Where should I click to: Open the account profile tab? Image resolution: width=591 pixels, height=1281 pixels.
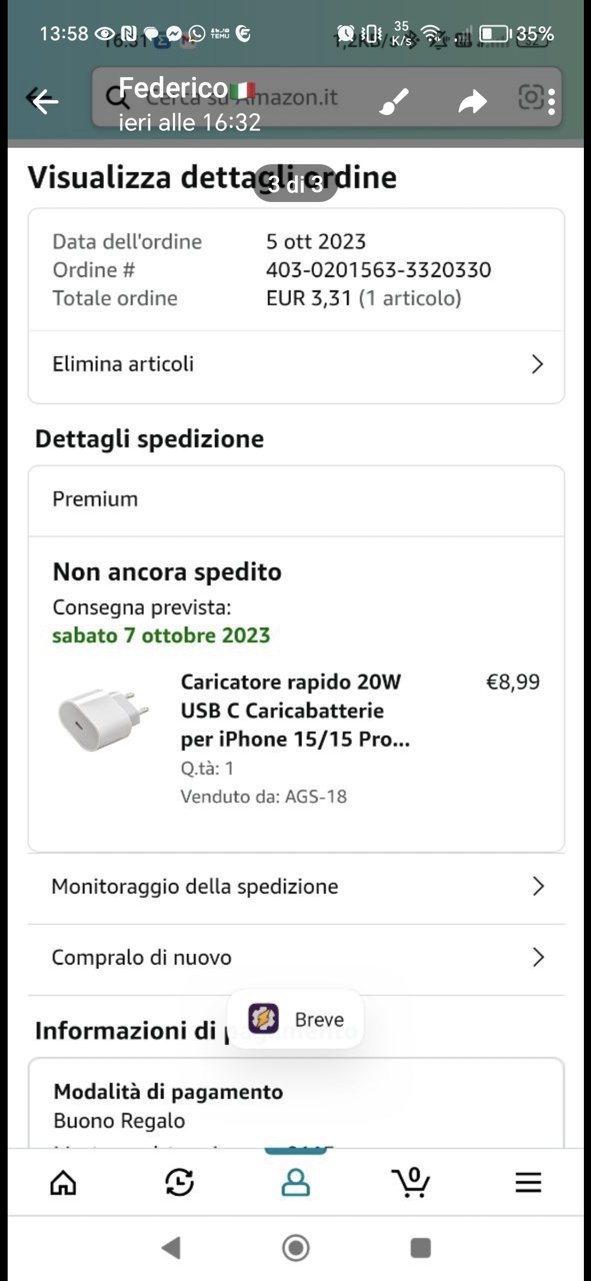tap(296, 1182)
